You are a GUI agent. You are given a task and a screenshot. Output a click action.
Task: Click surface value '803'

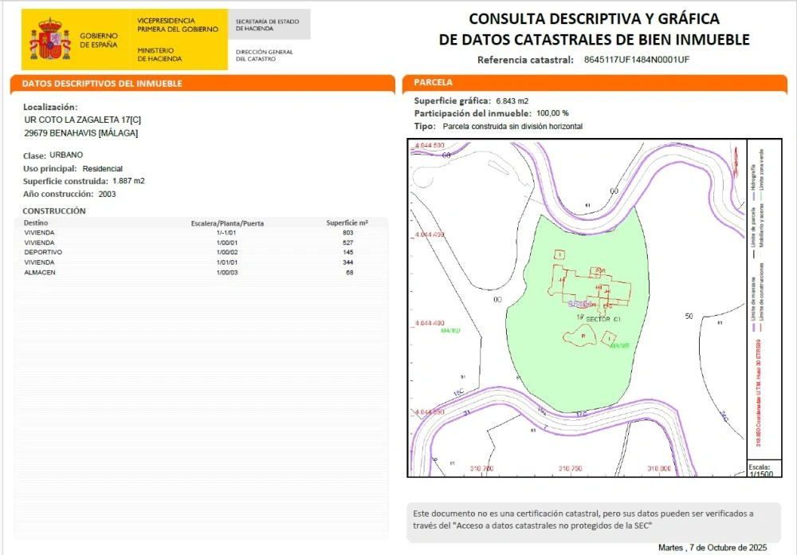click(x=348, y=233)
